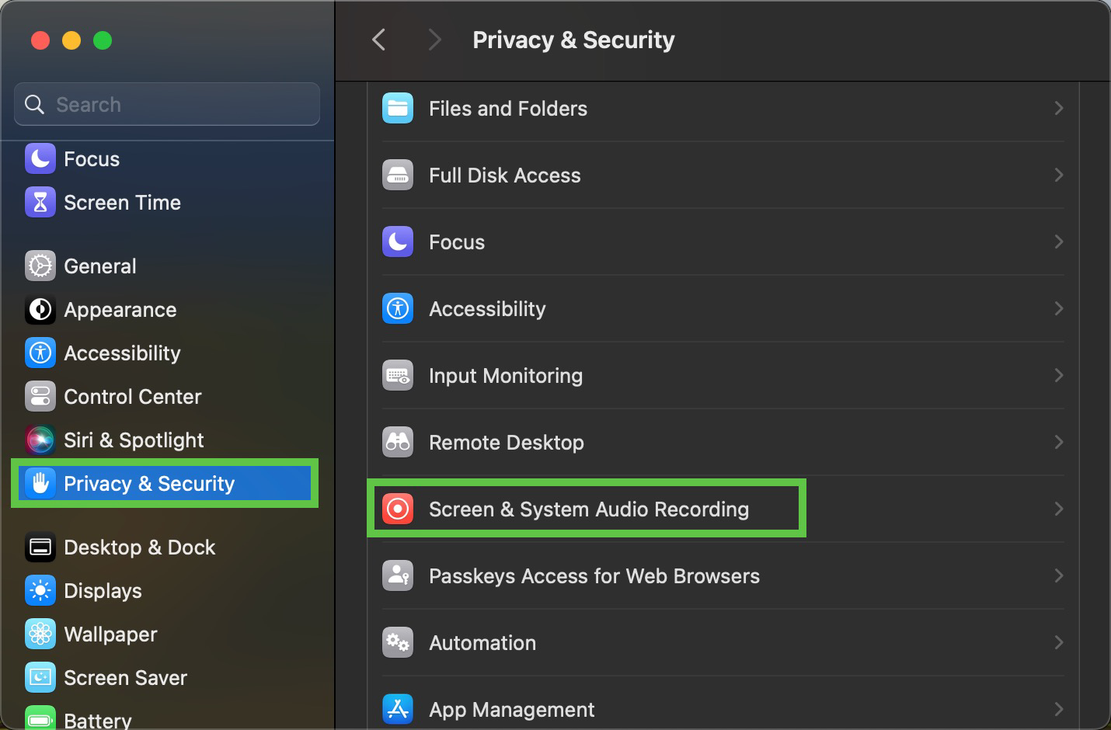The image size is (1111, 730).
Task: Click the Full Disk Access drive icon
Action: (398, 176)
